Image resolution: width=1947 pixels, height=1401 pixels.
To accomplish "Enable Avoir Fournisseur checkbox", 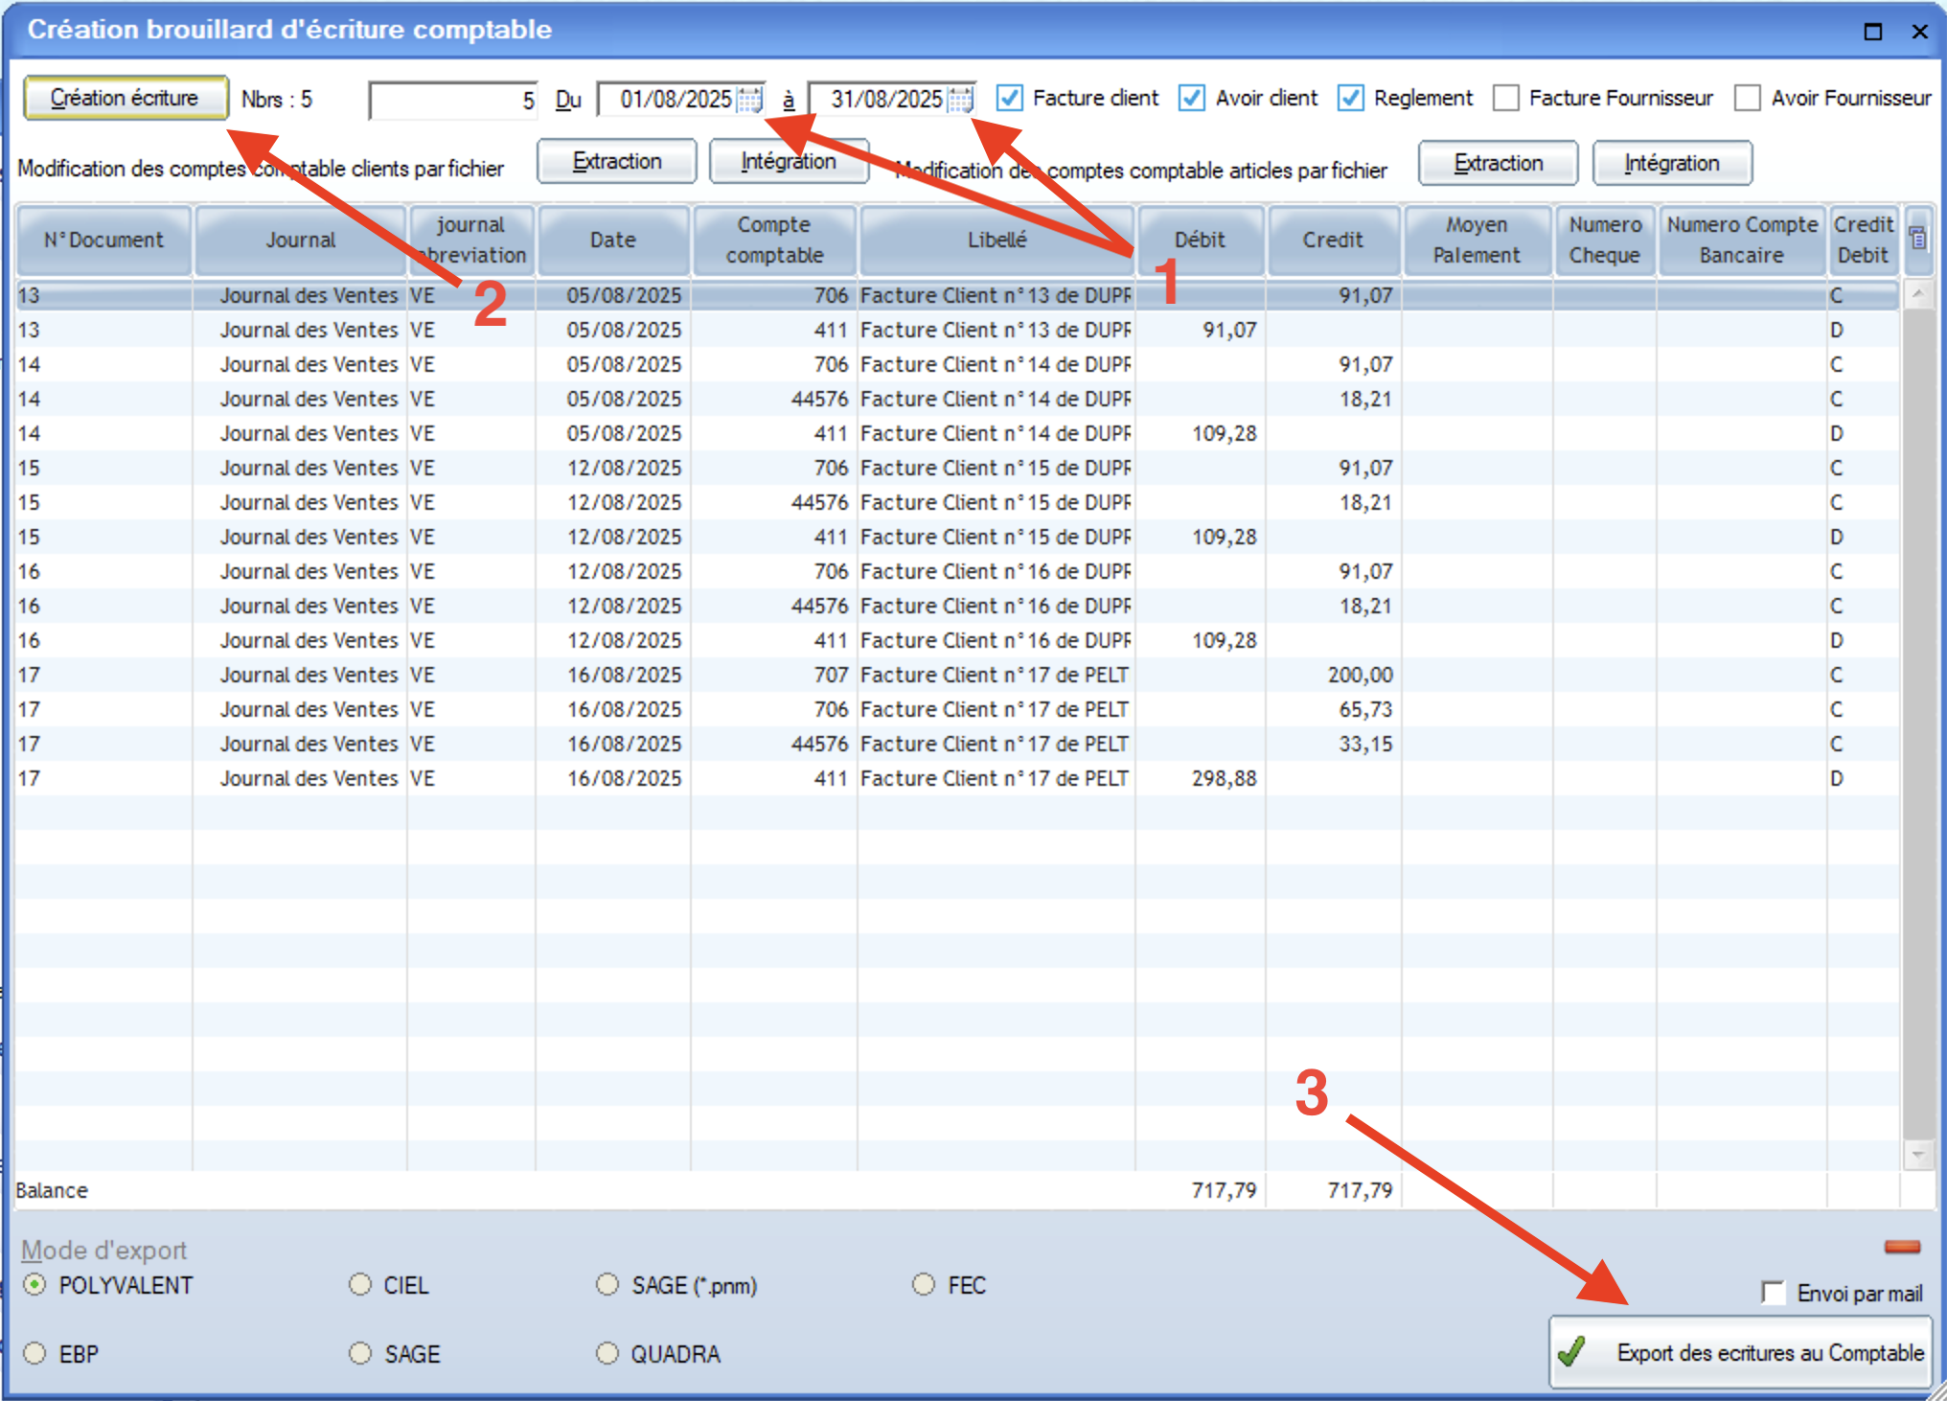I will (x=1747, y=98).
